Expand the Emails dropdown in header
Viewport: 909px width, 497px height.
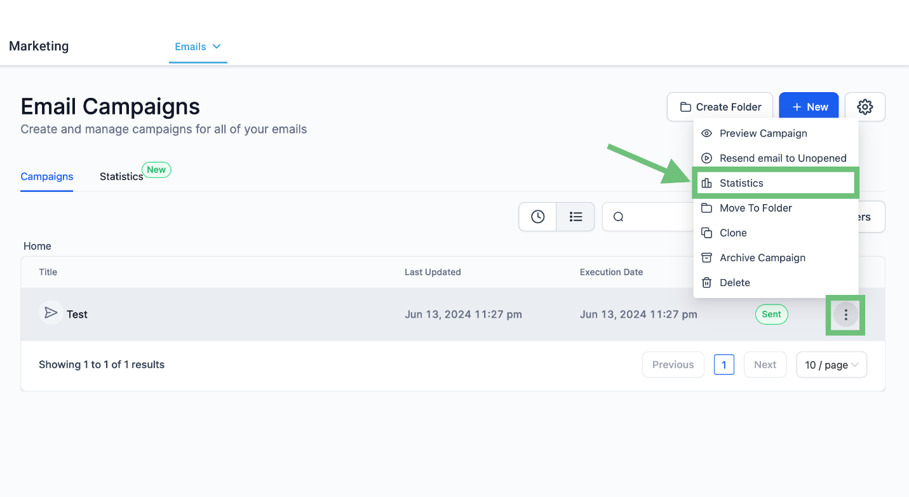pos(198,46)
